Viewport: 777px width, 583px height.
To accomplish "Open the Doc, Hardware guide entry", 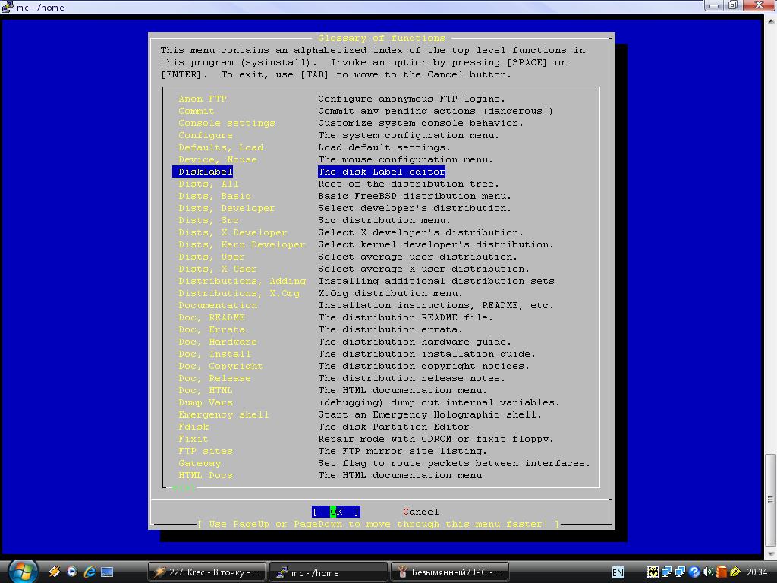I will click(218, 342).
